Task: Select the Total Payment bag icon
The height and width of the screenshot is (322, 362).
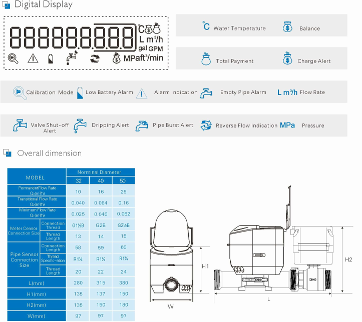Action: click(x=206, y=59)
